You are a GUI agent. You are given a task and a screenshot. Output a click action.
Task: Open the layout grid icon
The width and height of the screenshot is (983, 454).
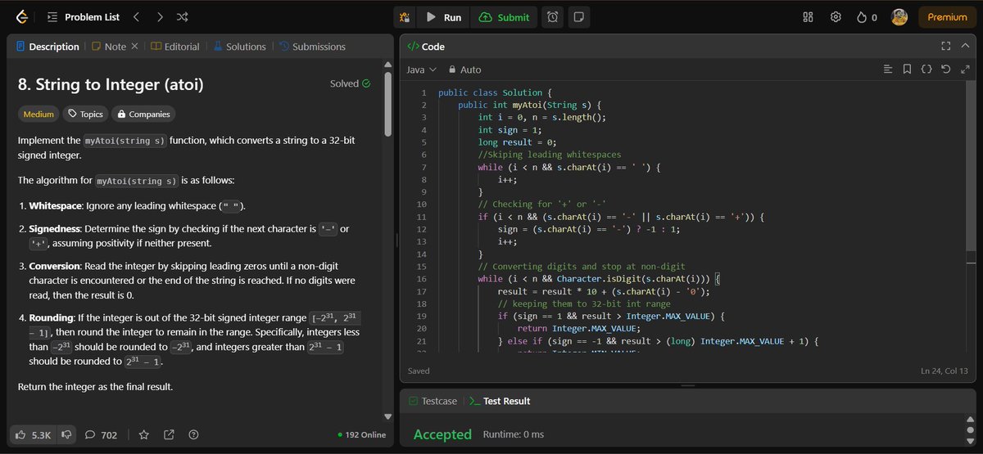[x=808, y=17]
